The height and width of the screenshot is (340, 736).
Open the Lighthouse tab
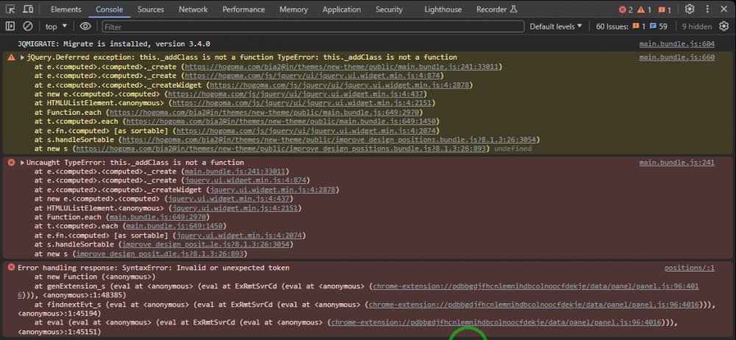[x=442, y=10]
